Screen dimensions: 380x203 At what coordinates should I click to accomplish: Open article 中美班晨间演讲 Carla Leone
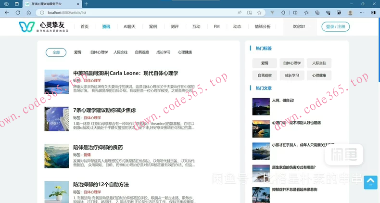point(126,73)
